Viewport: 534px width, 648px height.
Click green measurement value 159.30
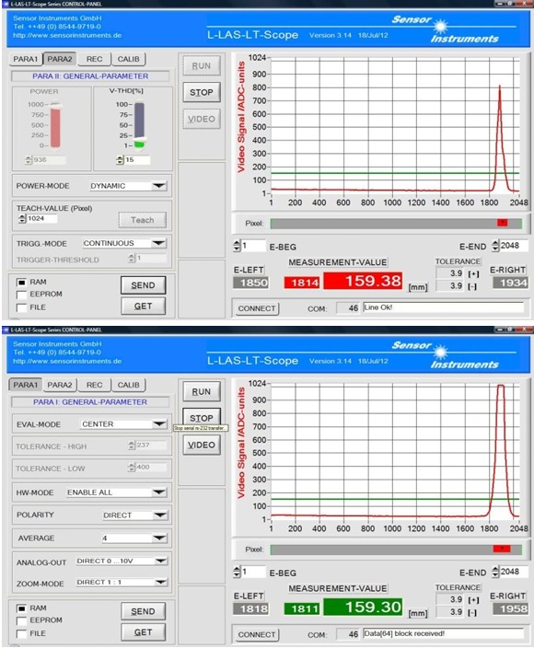[363, 607]
